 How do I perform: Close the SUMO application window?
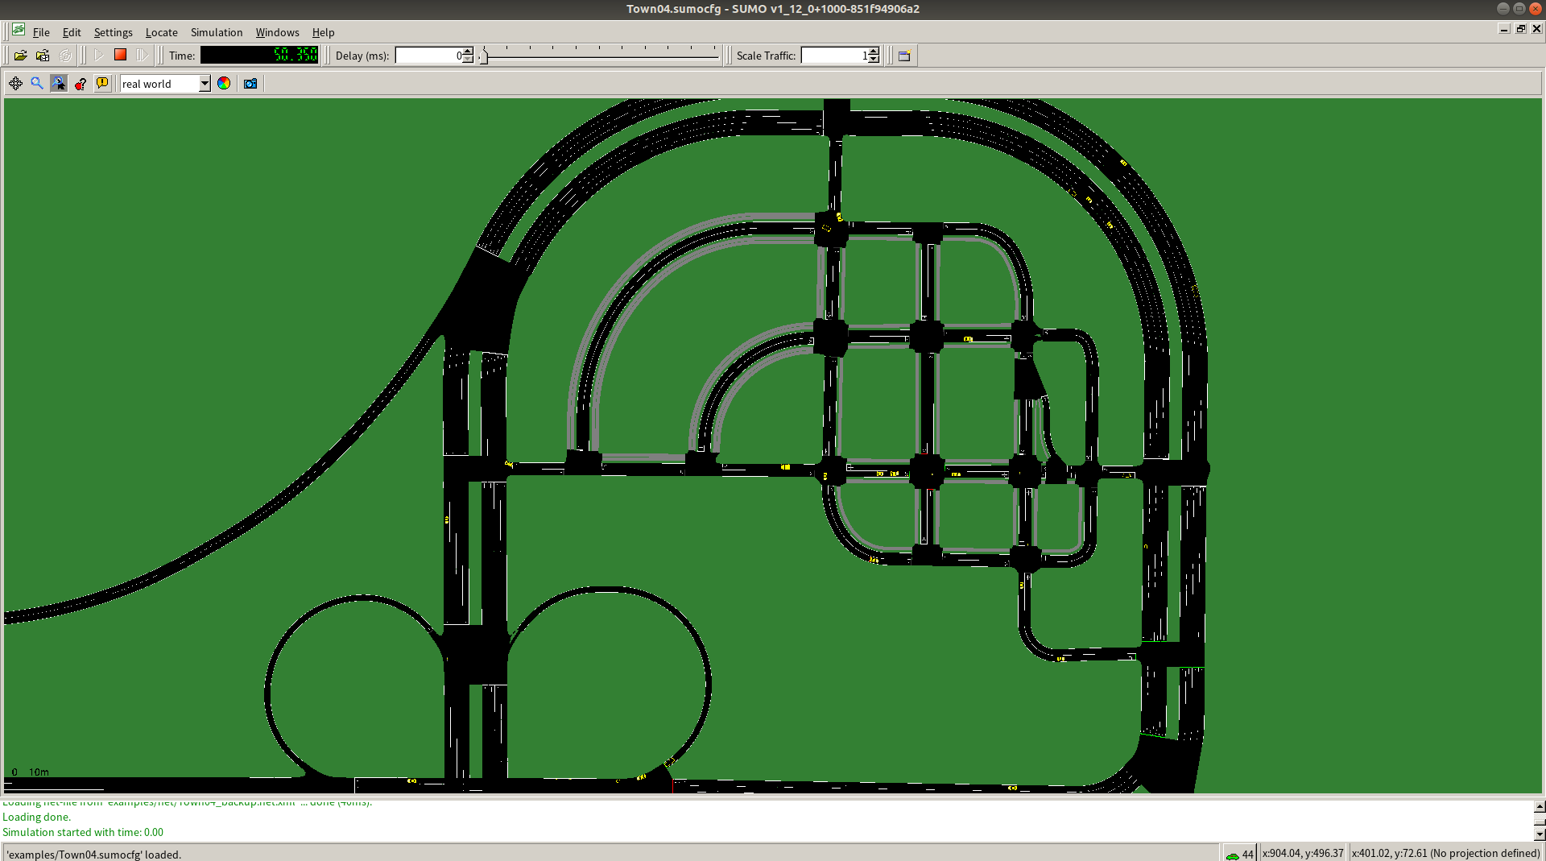coord(1536,9)
